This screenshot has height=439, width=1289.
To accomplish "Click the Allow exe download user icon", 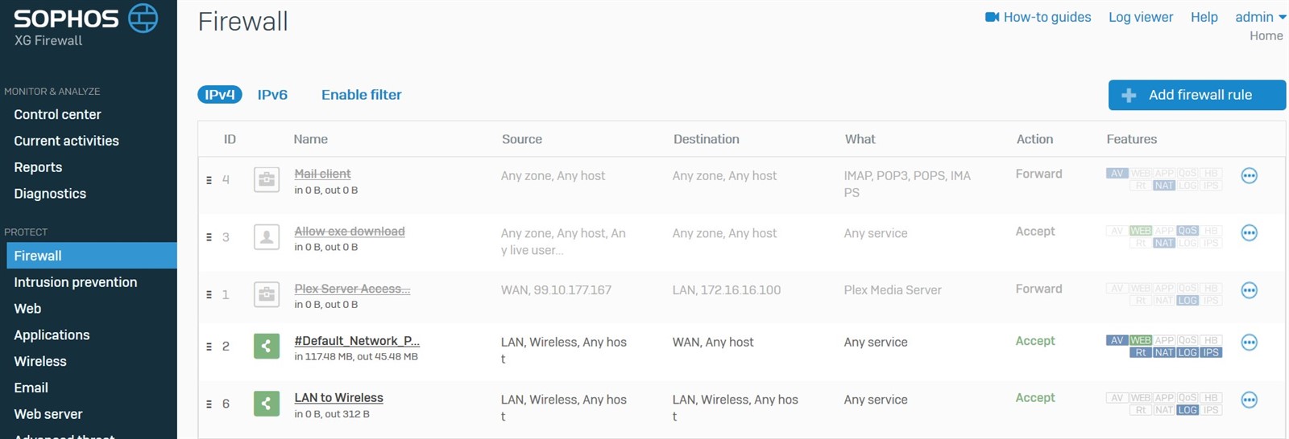I will pos(267,237).
